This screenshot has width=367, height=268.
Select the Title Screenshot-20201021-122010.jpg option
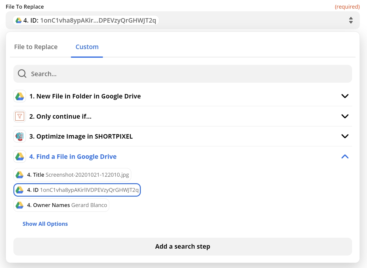[72, 175]
